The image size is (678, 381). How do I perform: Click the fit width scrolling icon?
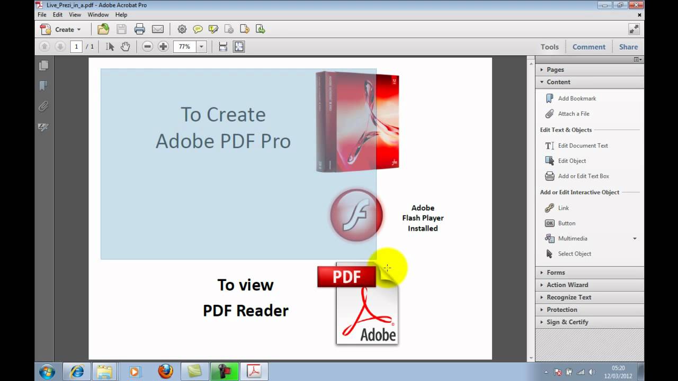point(223,47)
